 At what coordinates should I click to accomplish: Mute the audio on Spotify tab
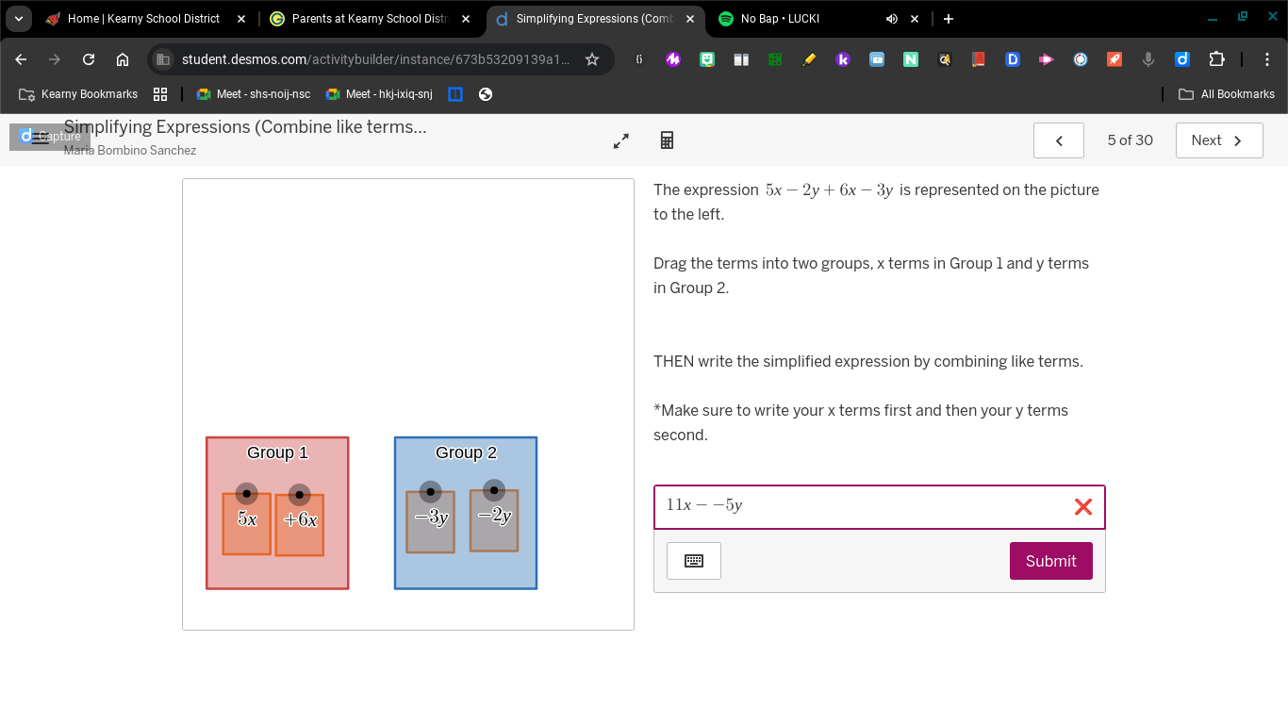(891, 19)
